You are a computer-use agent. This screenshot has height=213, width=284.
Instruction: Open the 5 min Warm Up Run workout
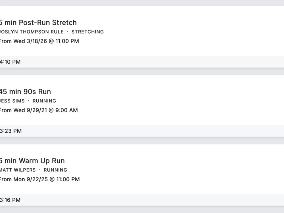(32, 160)
